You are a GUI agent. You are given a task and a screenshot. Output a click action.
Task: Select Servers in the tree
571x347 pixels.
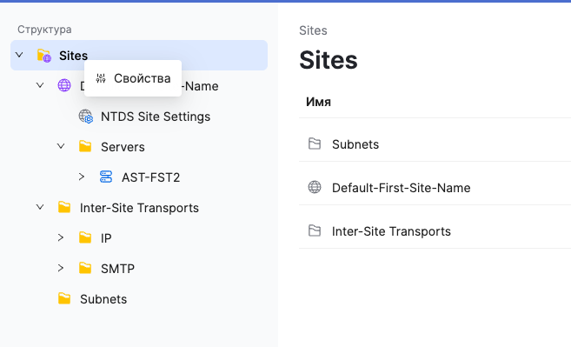(123, 147)
